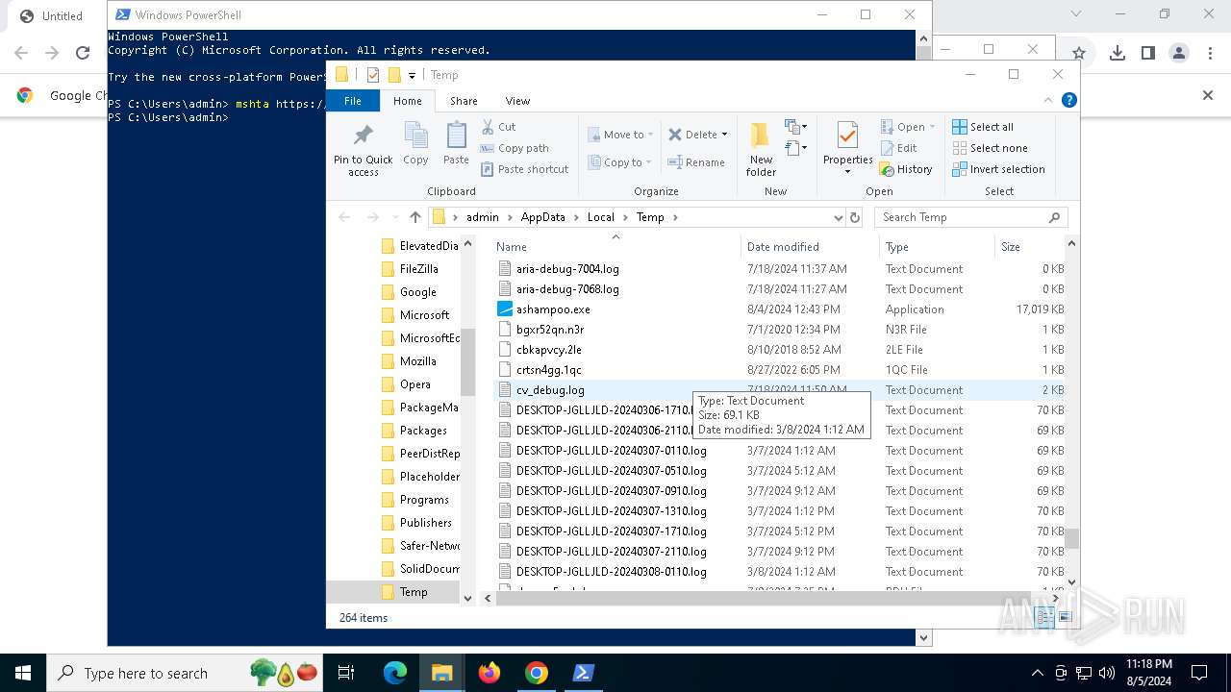Screen dimensions: 1231x692
Task: Open Chrome from the taskbar
Action: [x=537, y=673]
